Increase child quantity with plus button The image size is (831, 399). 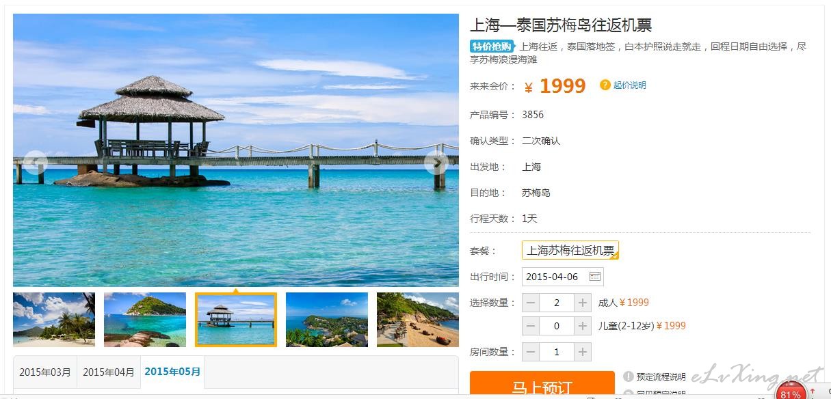click(583, 326)
